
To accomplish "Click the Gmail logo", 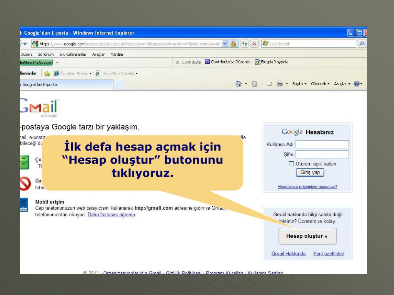I will (x=39, y=108).
